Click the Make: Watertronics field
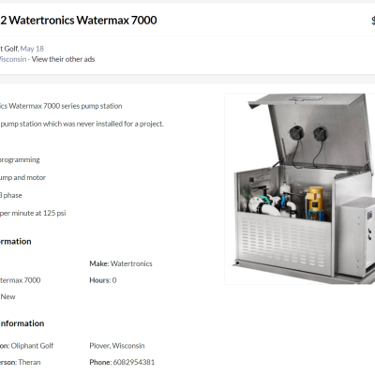 click(x=121, y=263)
